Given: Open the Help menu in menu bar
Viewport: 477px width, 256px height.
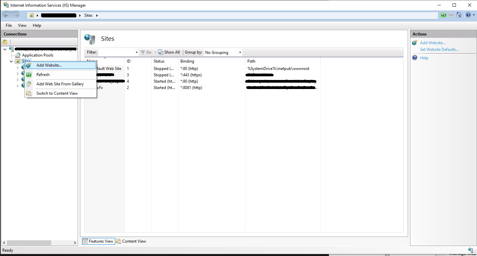Looking at the screenshot, I should point(37,25).
